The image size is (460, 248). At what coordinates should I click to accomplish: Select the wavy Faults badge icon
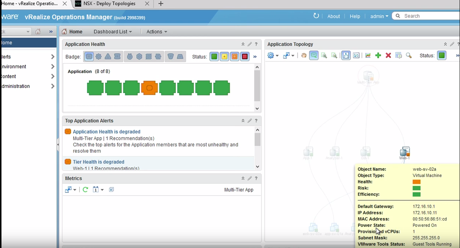117,57
